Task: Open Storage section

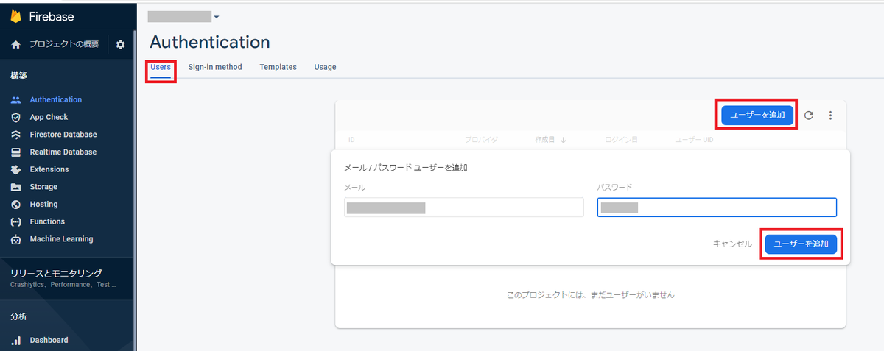Action: (x=43, y=187)
